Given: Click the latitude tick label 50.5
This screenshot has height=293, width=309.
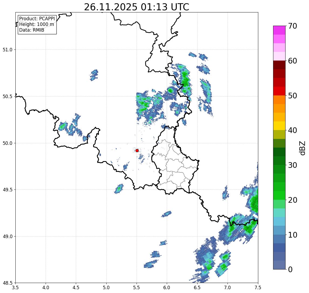Looking at the screenshot, I should pos(8,96).
